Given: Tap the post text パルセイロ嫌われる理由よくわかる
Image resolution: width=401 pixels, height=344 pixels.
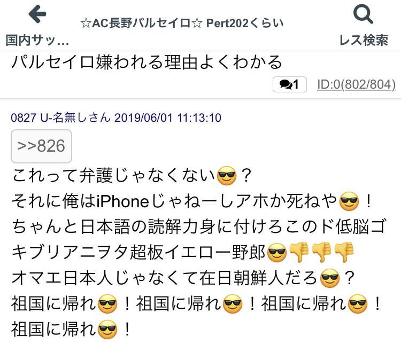Looking at the screenshot, I should [x=146, y=62].
